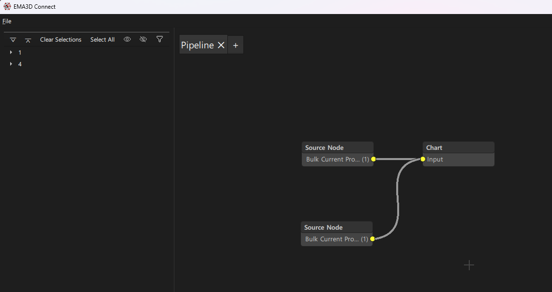Close the Pipeline tab with the X

point(221,45)
